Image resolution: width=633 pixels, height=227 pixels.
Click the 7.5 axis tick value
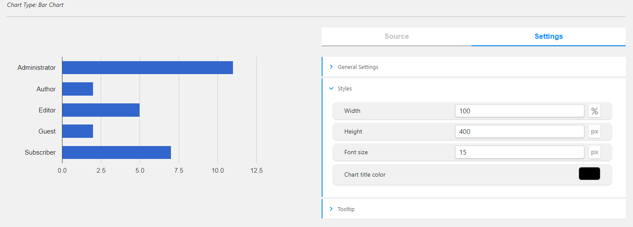179,171
